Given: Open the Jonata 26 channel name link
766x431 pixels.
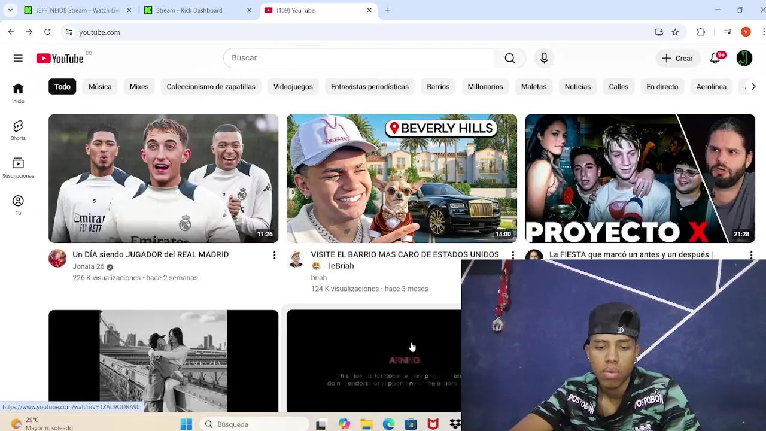Looking at the screenshot, I should click(x=89, y=266).
